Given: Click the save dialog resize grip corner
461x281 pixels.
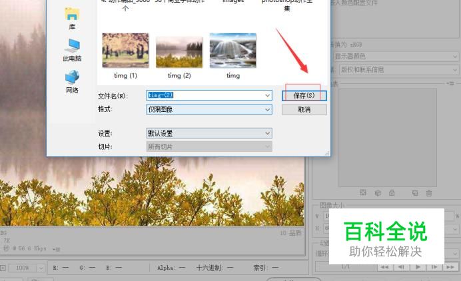Looking at the screenshot, I should (x=327, y=153).
